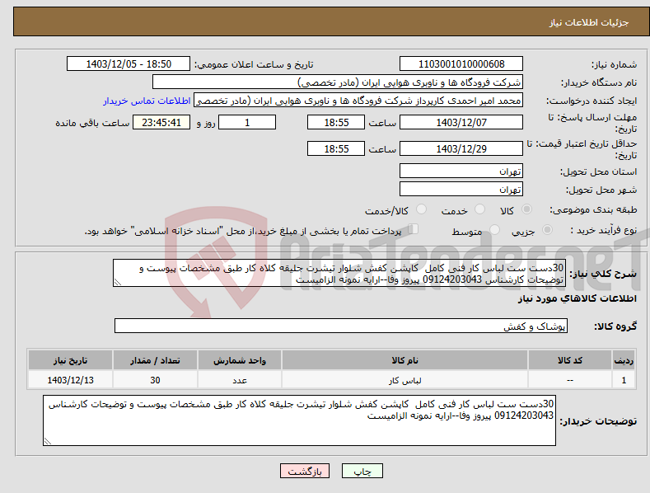Screen dimensions: 650x493
Task: Click the چاپ print button
Action: coord(362,471)
